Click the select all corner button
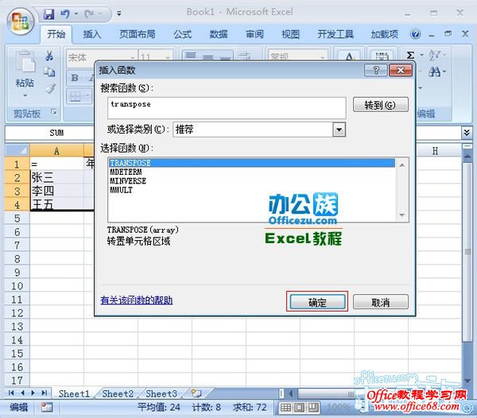This screenshot has width=477, height=418. click(17, 151)
